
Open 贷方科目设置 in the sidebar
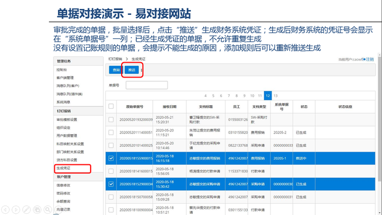67,160
